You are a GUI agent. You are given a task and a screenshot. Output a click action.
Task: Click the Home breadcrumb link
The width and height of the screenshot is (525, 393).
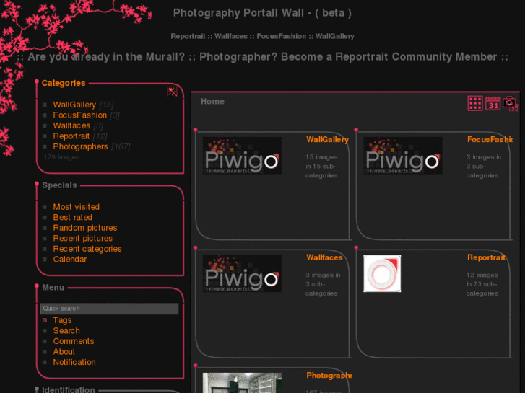212,102
